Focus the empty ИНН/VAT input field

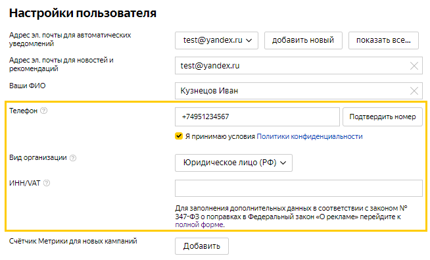(x=299, y=188)
